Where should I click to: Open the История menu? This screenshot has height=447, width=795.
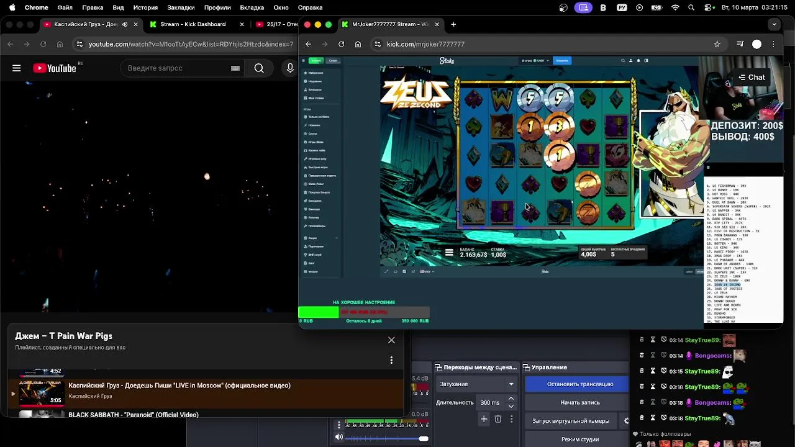[145, 7]
